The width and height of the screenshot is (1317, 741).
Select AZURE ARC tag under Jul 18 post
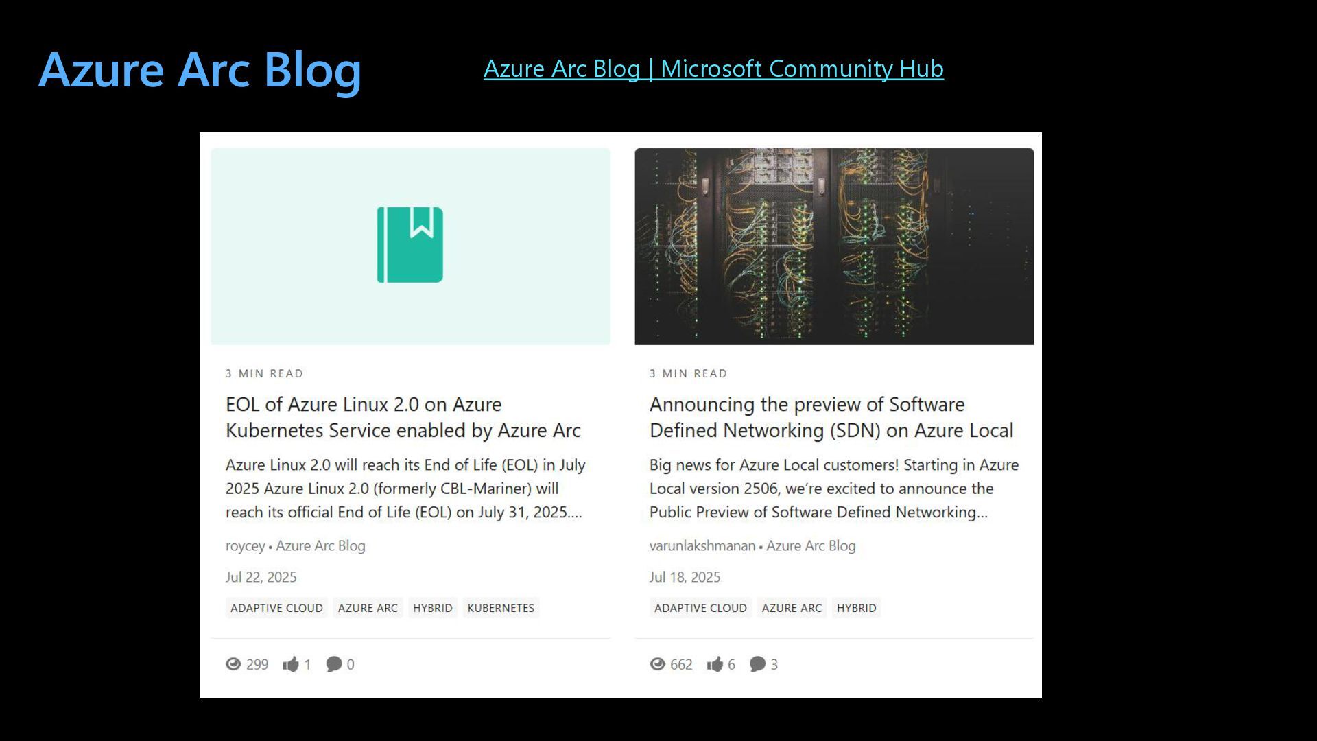pyautogui.click(x=792, y=608)
